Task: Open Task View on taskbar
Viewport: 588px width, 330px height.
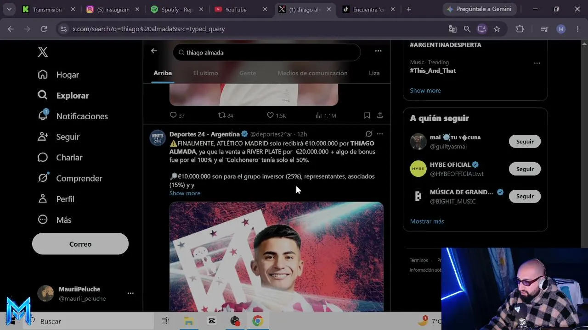Action: pyautogui.click(x=165, y=321)
